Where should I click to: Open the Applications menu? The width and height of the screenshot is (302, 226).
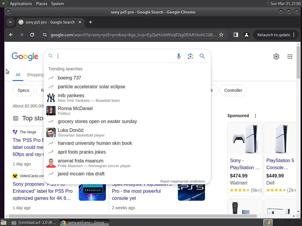(x=21, y=4)
